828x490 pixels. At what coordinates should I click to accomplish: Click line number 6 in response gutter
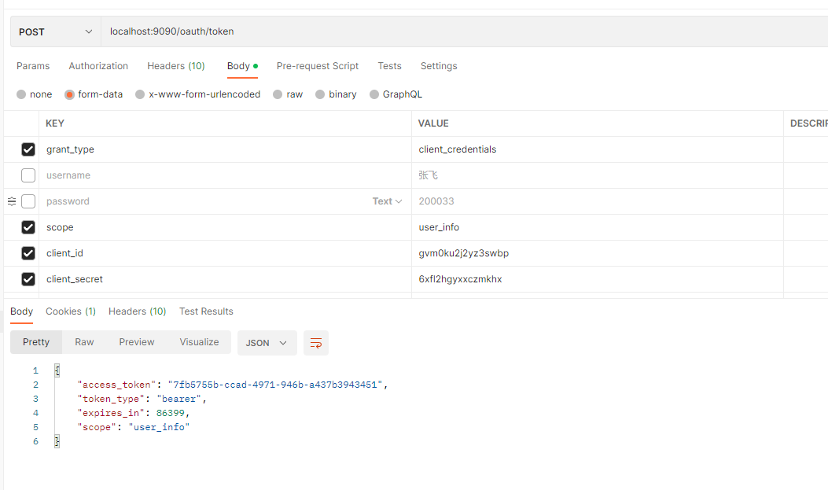click(35, 441)
